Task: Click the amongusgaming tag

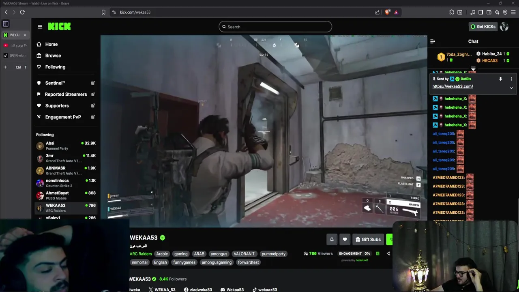Action: click(217, 262)
